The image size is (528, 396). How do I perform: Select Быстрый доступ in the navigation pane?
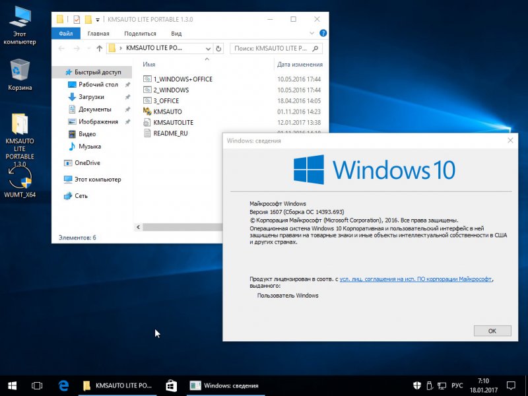tap(92, 72)
